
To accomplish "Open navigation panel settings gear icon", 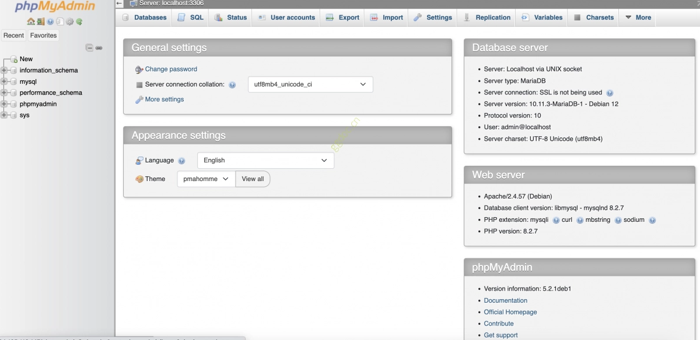I will 69,22.
